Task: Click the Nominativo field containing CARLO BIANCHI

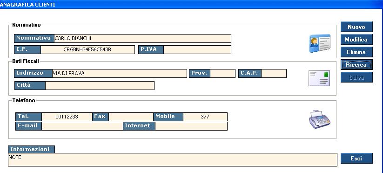Action: [142, 38]
